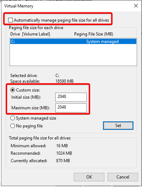Dismiss changes with the Cancel button

tap(123, 177)
